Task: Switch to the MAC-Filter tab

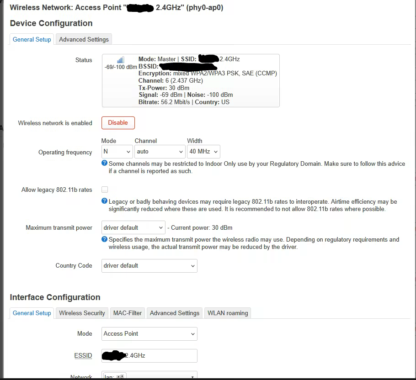Action: [x=128, y=313]
